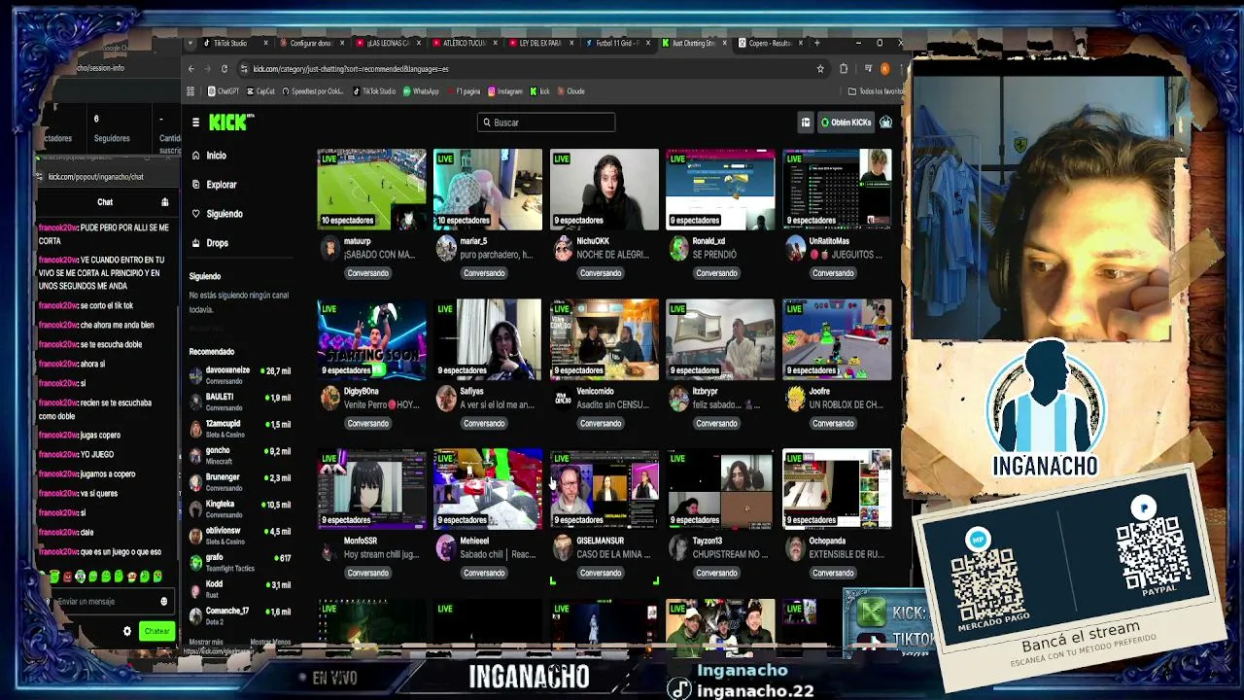Open recommended channel BAULETI
Image resolution: width=1244 pixels, height=700 pixels.
point(241,402)
